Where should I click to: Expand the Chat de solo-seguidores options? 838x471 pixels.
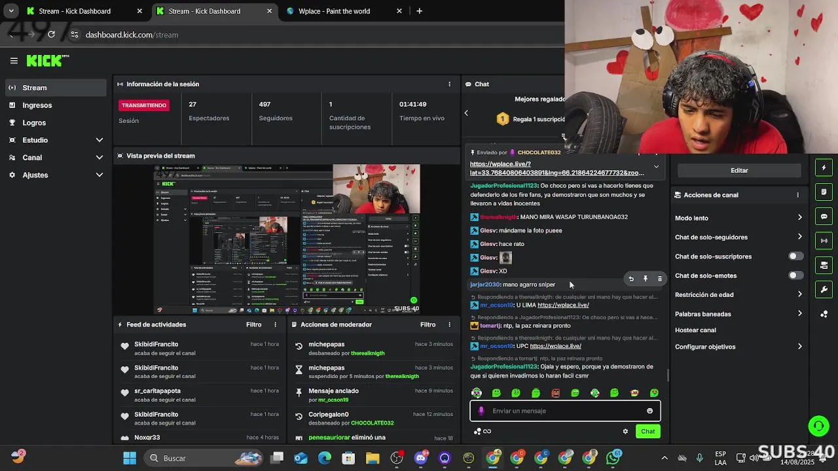[x=738, y=237]
